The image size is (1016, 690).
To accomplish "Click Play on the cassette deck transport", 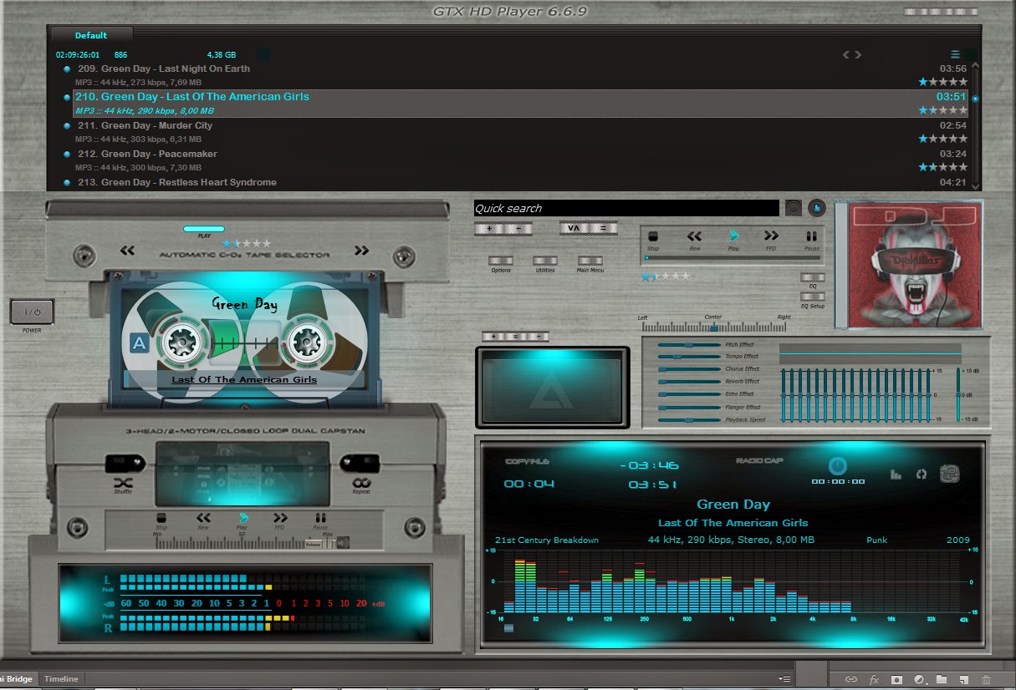I will [x=243, y=519].
